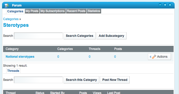
Task: Select the Recent Posts tab
Action: coord(76,11)
